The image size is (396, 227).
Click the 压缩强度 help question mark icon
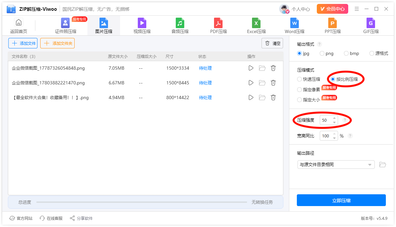point(345,120)
